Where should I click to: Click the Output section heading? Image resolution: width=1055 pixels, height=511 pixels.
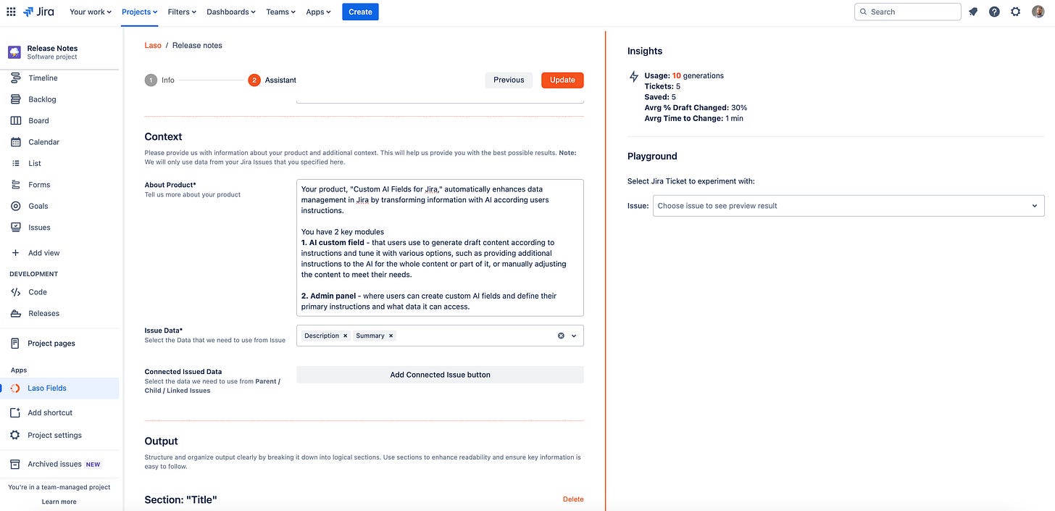coord(161,441)
